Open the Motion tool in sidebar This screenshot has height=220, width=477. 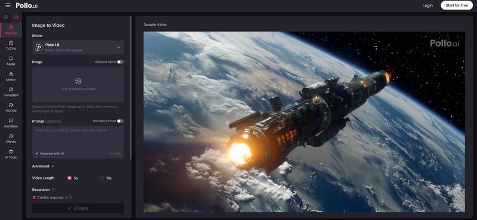(11, 76)
